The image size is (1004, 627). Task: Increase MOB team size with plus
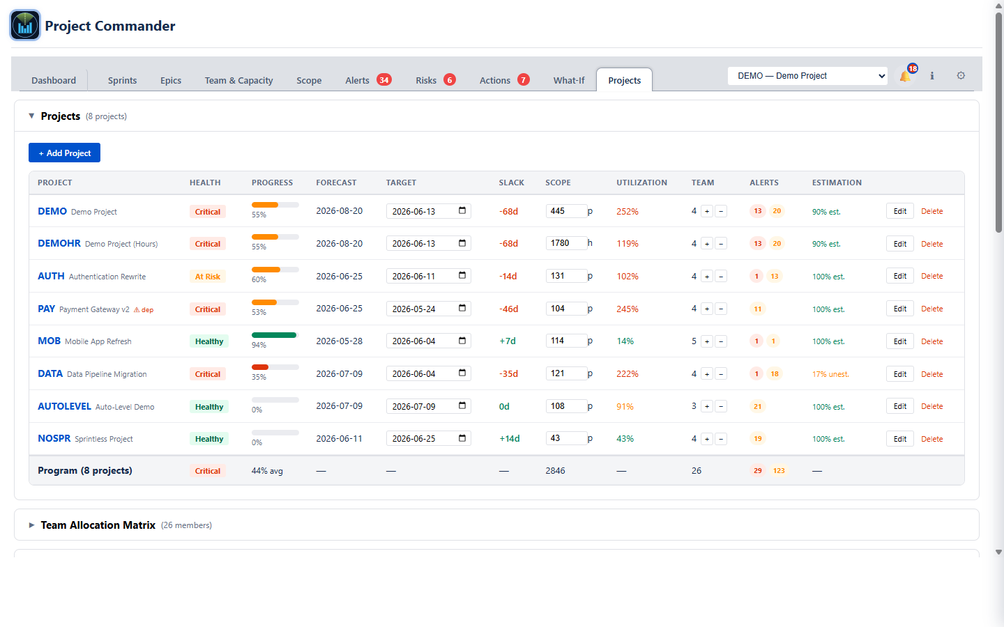click(707, 341)
